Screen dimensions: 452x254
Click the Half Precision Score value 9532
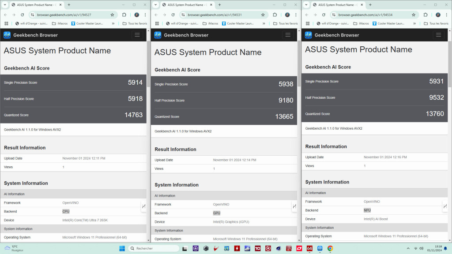pyautogui.click(x=437, y=97)
